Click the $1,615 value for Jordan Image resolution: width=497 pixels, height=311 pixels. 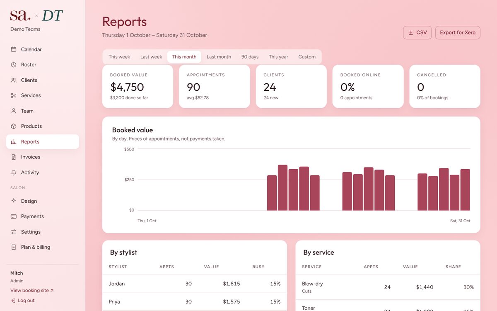(x=232, y=284)
